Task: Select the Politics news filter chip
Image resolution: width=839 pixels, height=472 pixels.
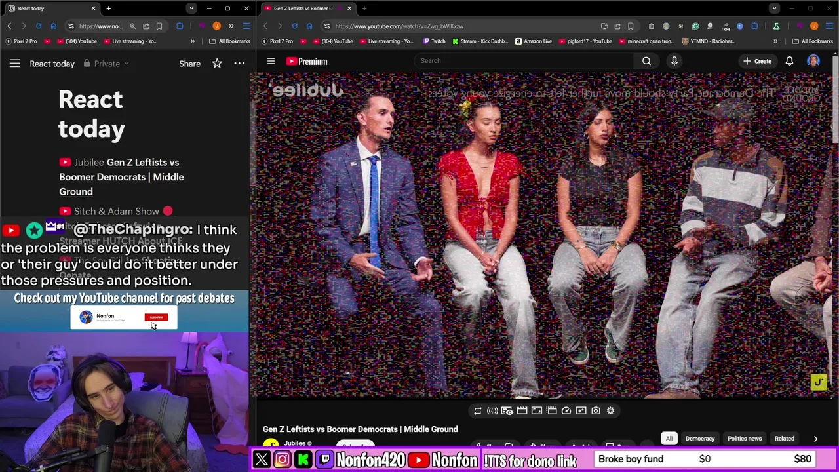Action: coord(745,439)
